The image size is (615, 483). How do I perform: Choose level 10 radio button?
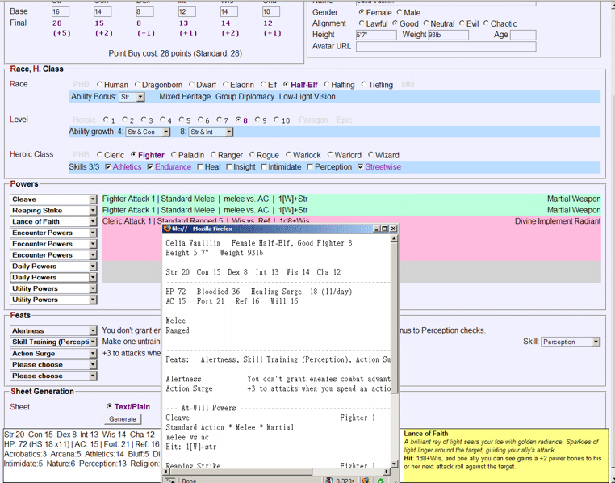click(277, 120)
